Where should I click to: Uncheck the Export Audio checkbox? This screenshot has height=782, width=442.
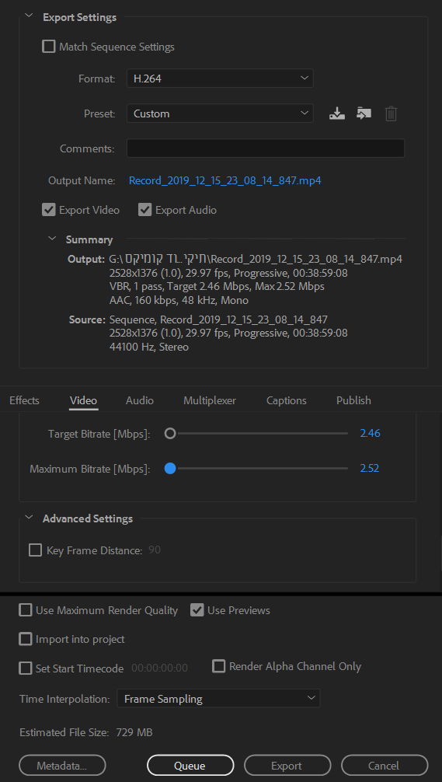144,210
